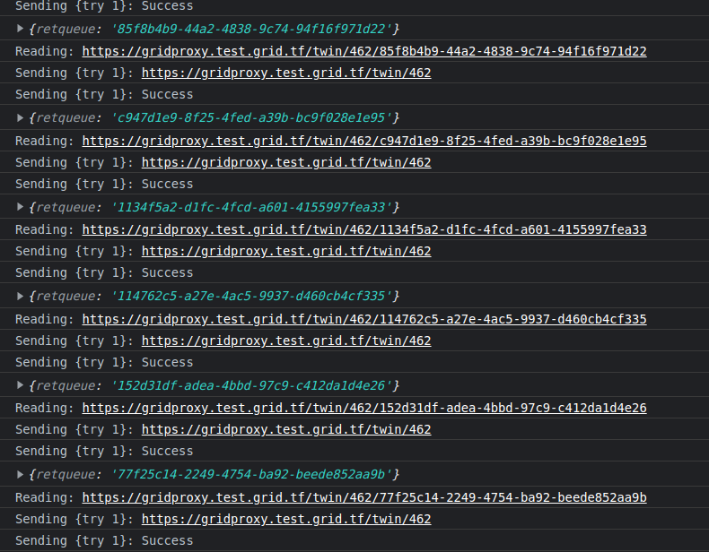709x552 pixels.
Task: Open twin/462 Sending link below 1134f5a2 Reading line
Action: [x=286, y=251]
